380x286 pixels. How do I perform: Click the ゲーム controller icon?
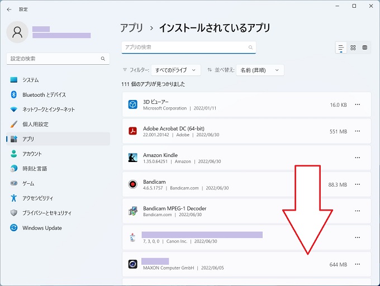click(14, 183)
